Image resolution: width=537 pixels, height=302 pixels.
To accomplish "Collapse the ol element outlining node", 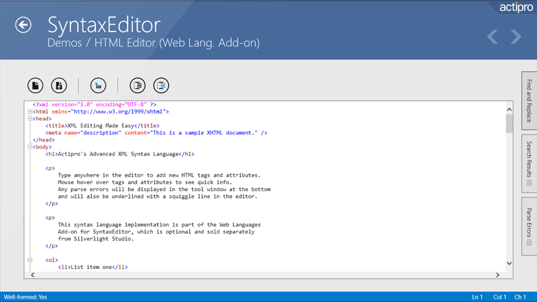I will pos(29,260).
